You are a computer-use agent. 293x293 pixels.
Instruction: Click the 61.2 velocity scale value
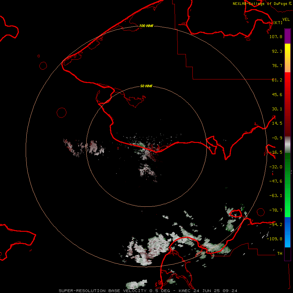(x=277, y=80)
